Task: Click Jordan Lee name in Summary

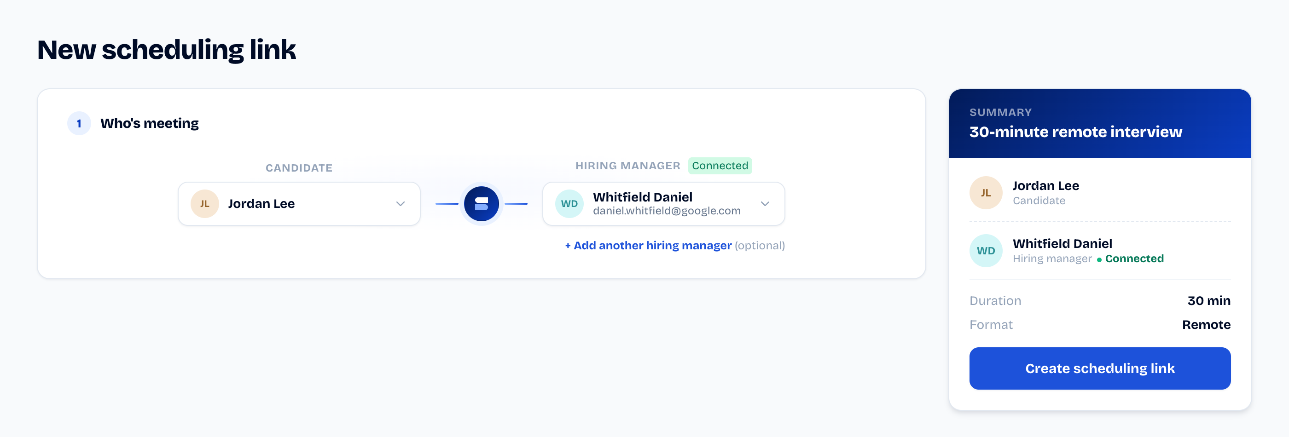Action: coord(1046,185)
